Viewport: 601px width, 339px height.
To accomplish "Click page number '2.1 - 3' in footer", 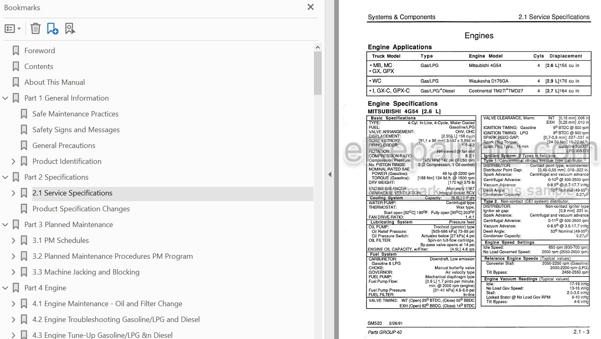I will tap(581, 332).
